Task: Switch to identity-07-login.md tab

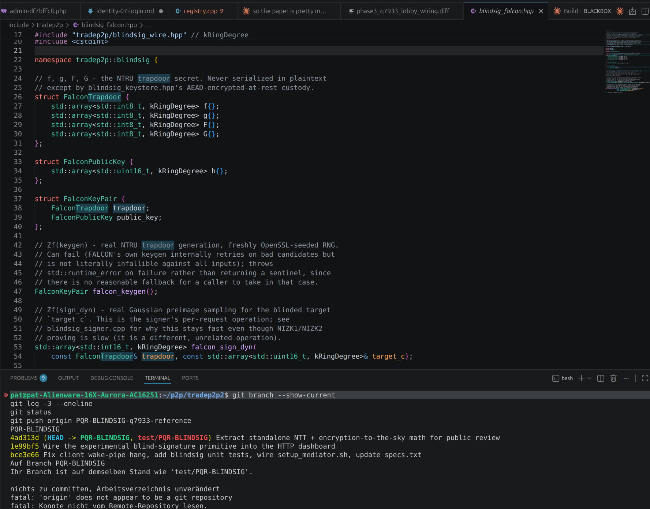Action: [x=125, y=11]
